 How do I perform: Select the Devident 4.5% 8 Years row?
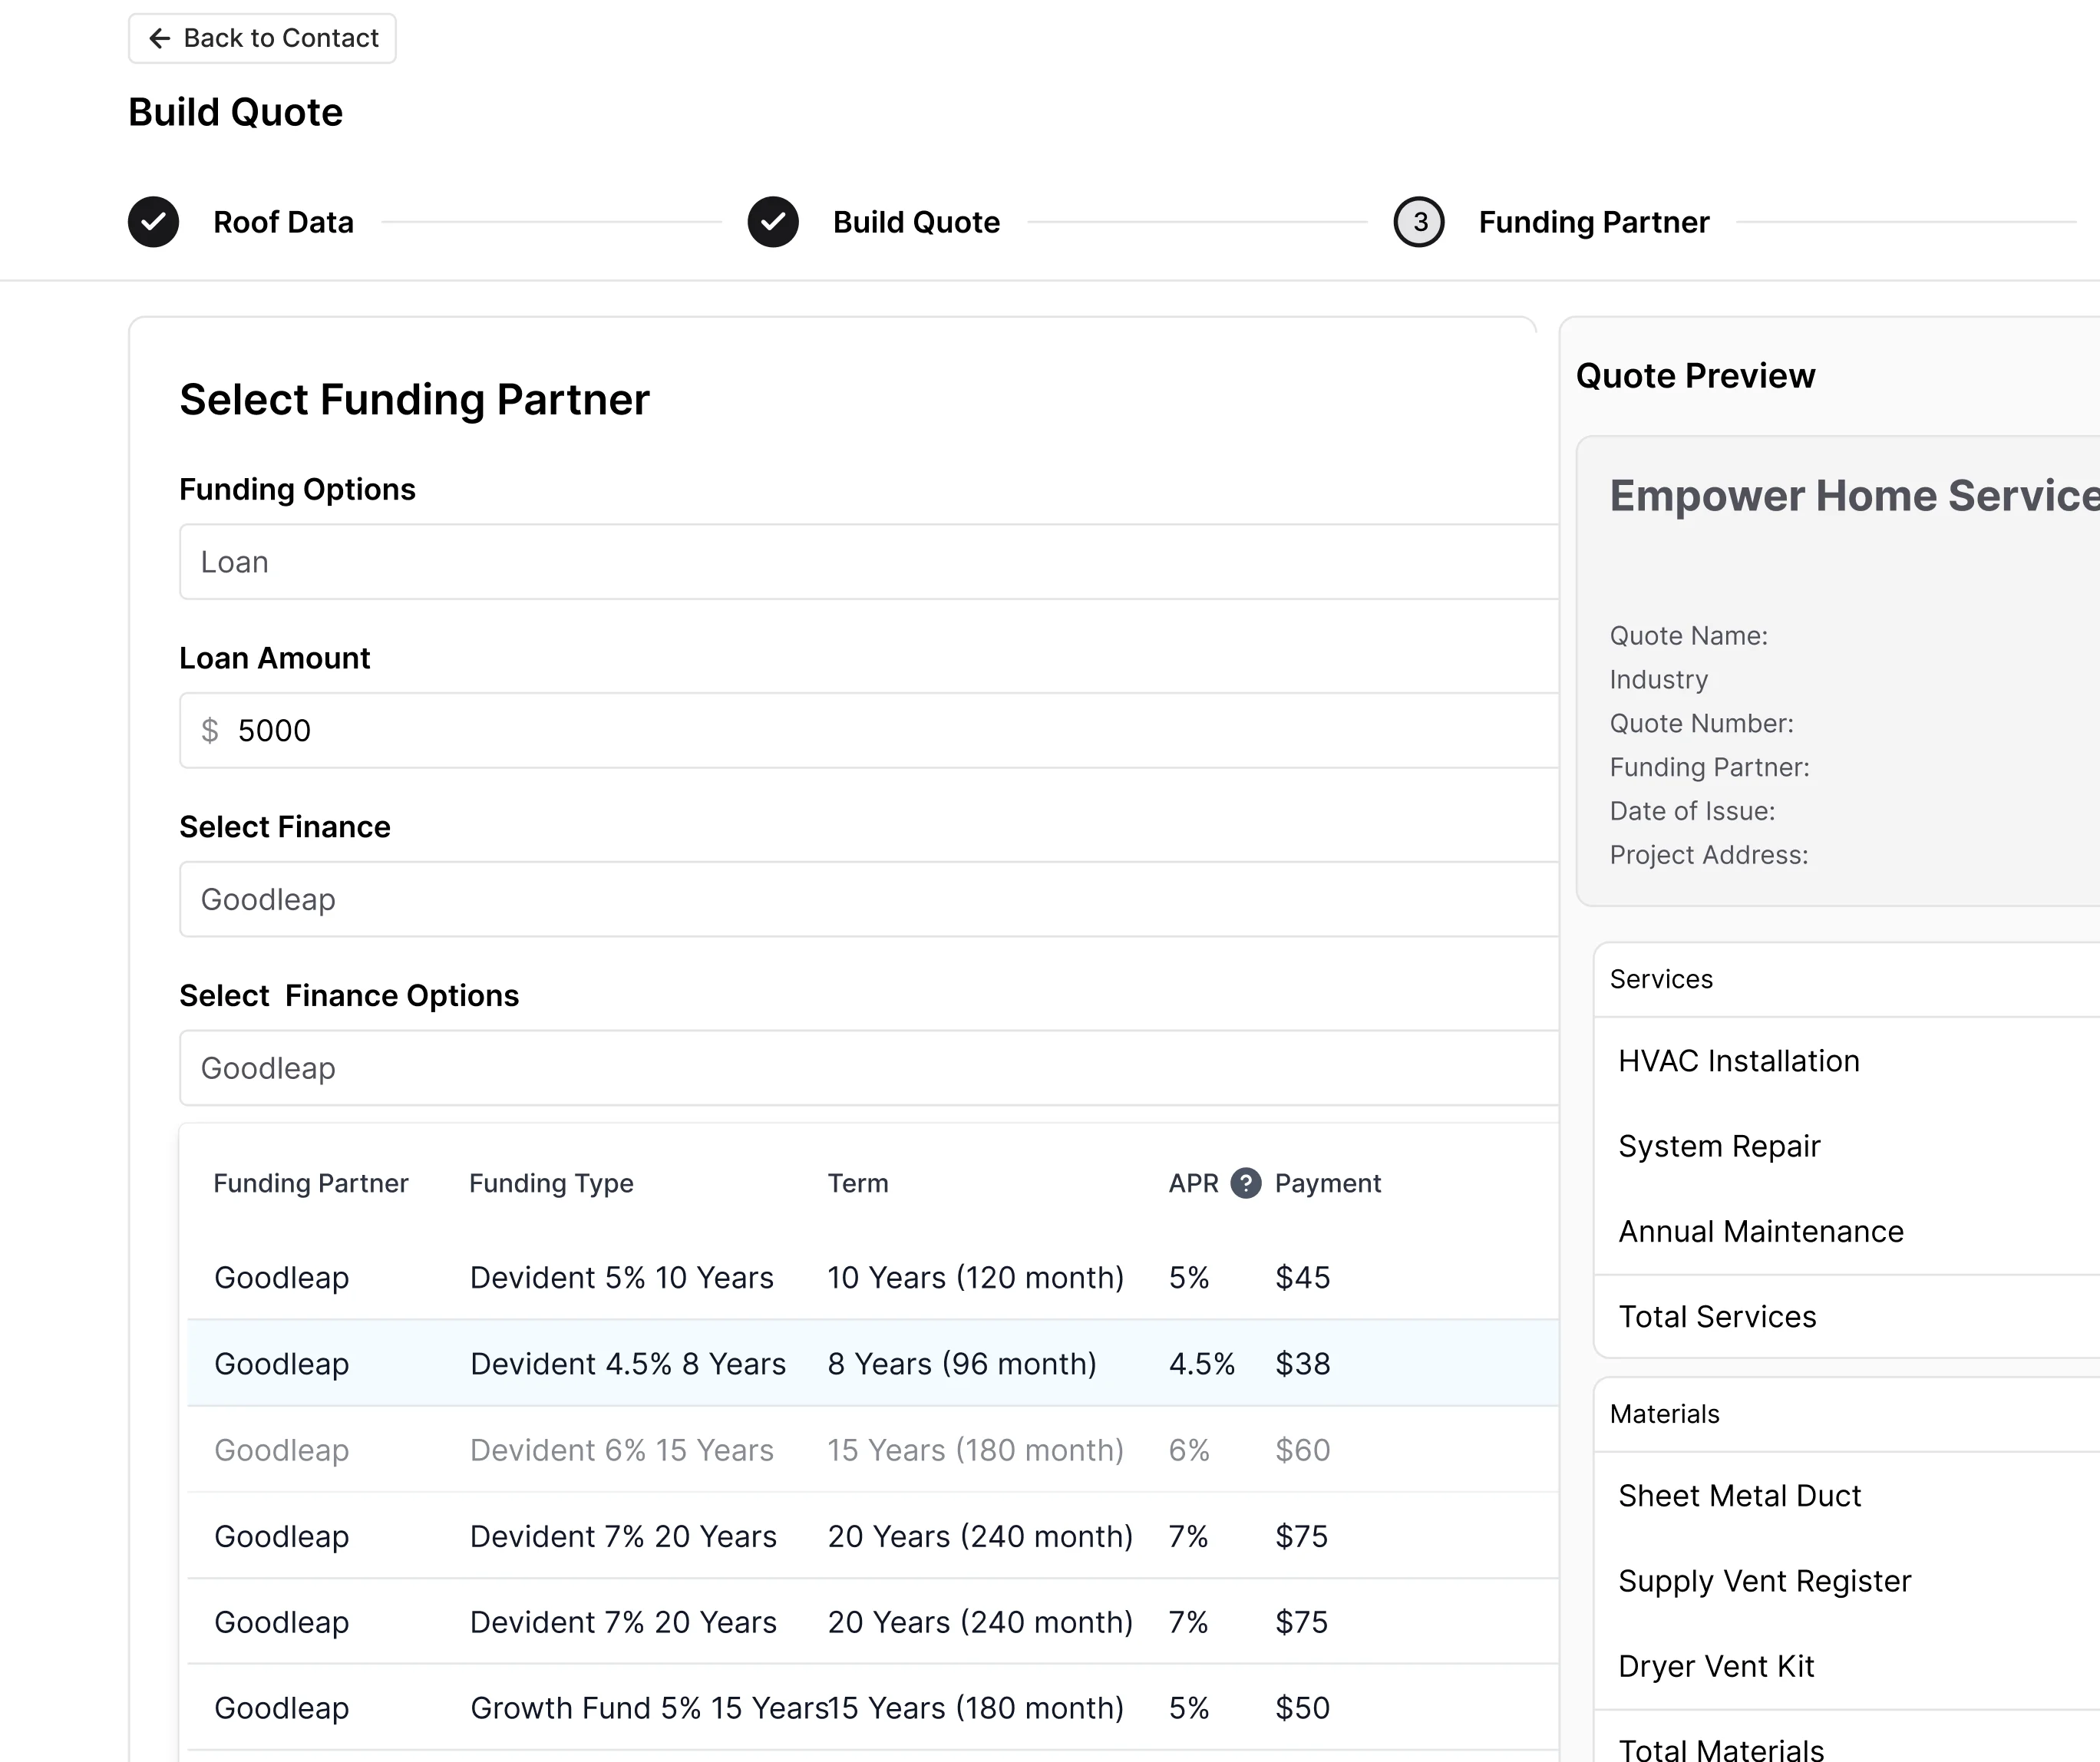click(x=873, y=1363)
